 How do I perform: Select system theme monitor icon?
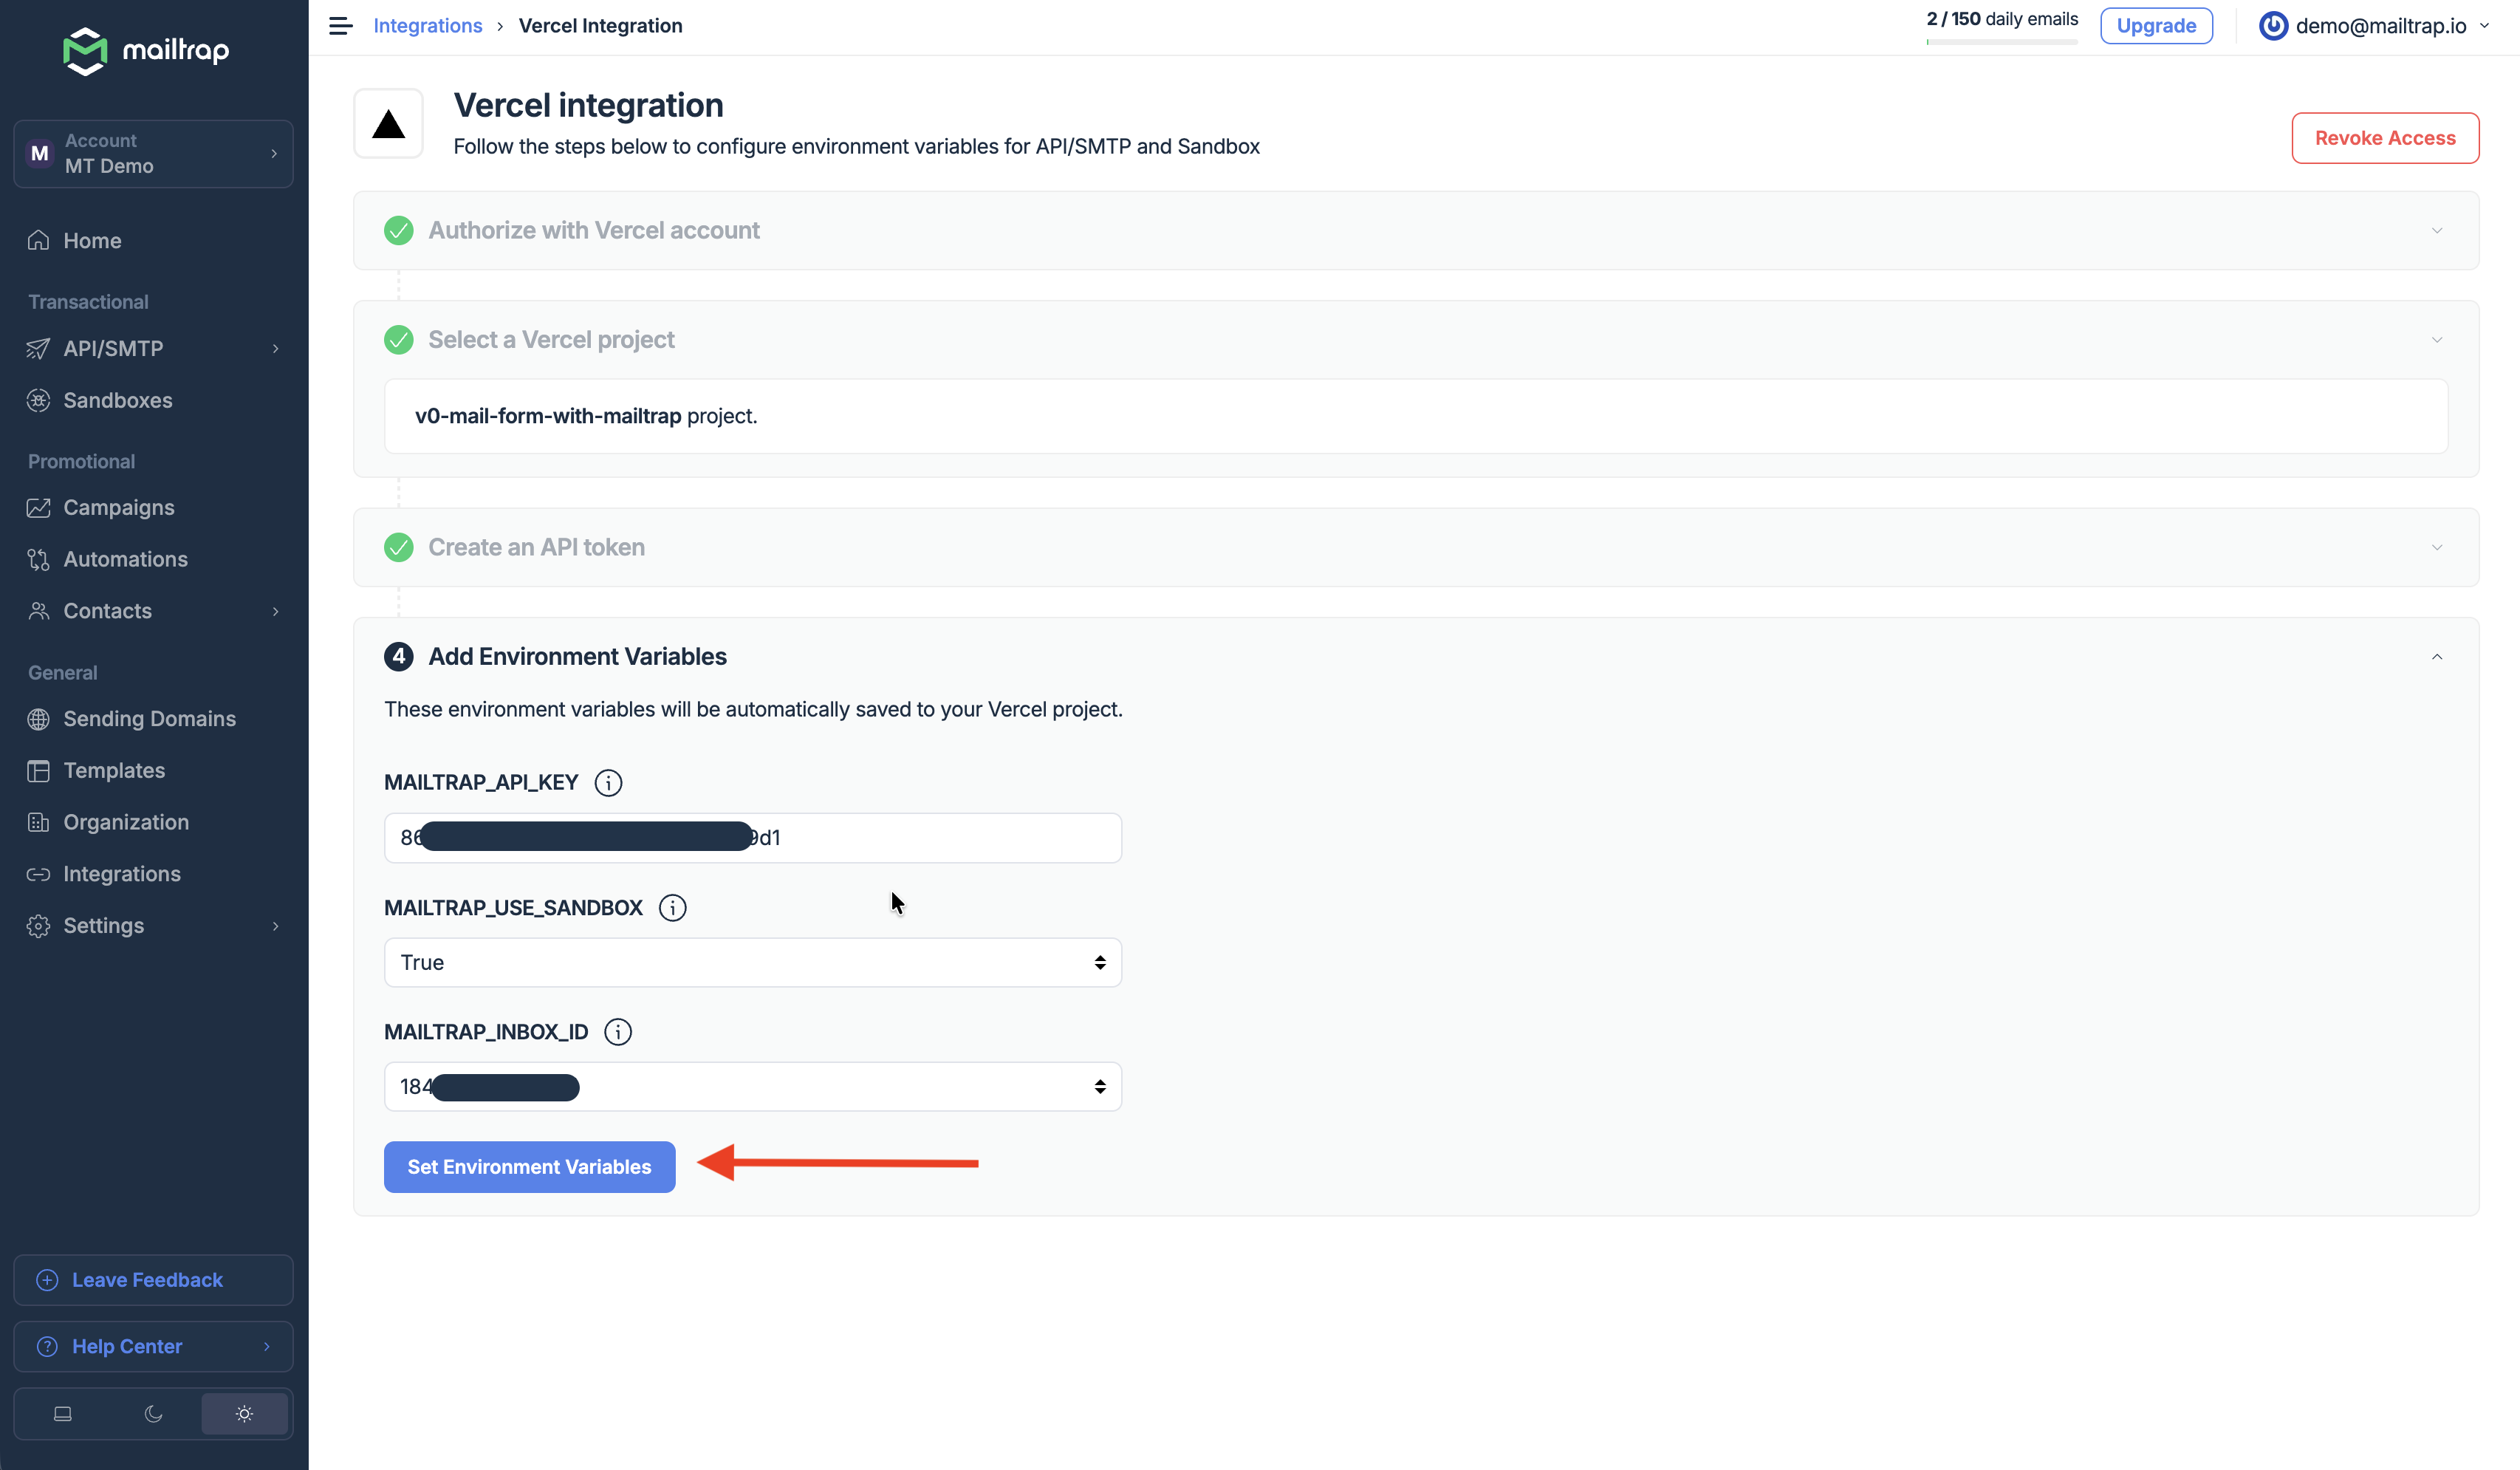[x=62, y=1413]
